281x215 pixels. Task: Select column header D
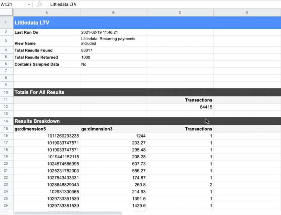point(246,12)
